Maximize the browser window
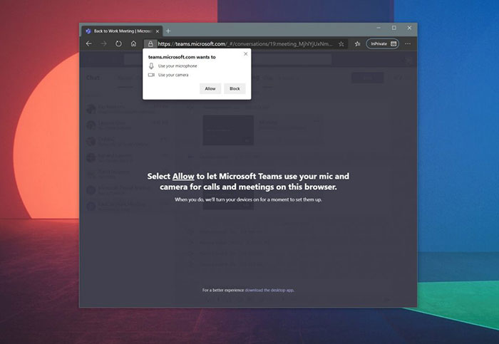 [394, 28]
